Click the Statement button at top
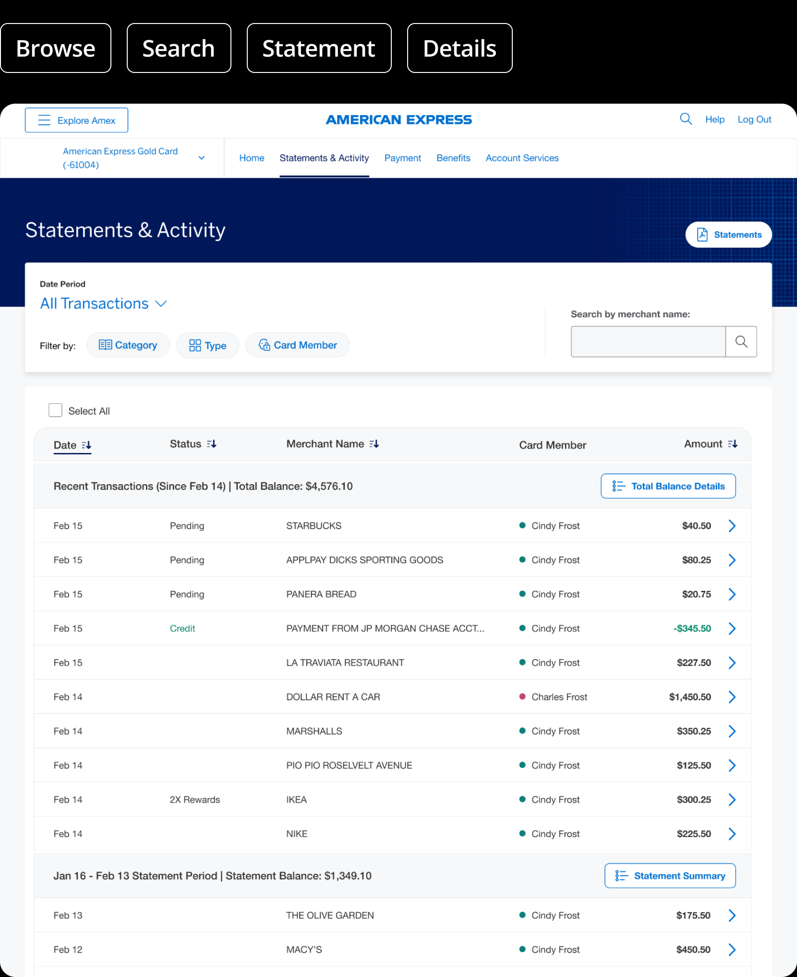797x977 pixels. [x=319, y=48]
